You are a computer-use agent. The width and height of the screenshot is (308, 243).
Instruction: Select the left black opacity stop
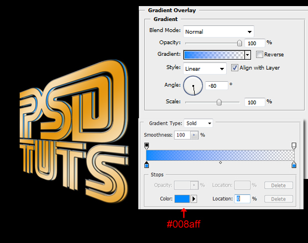click(x=147, y=146)
